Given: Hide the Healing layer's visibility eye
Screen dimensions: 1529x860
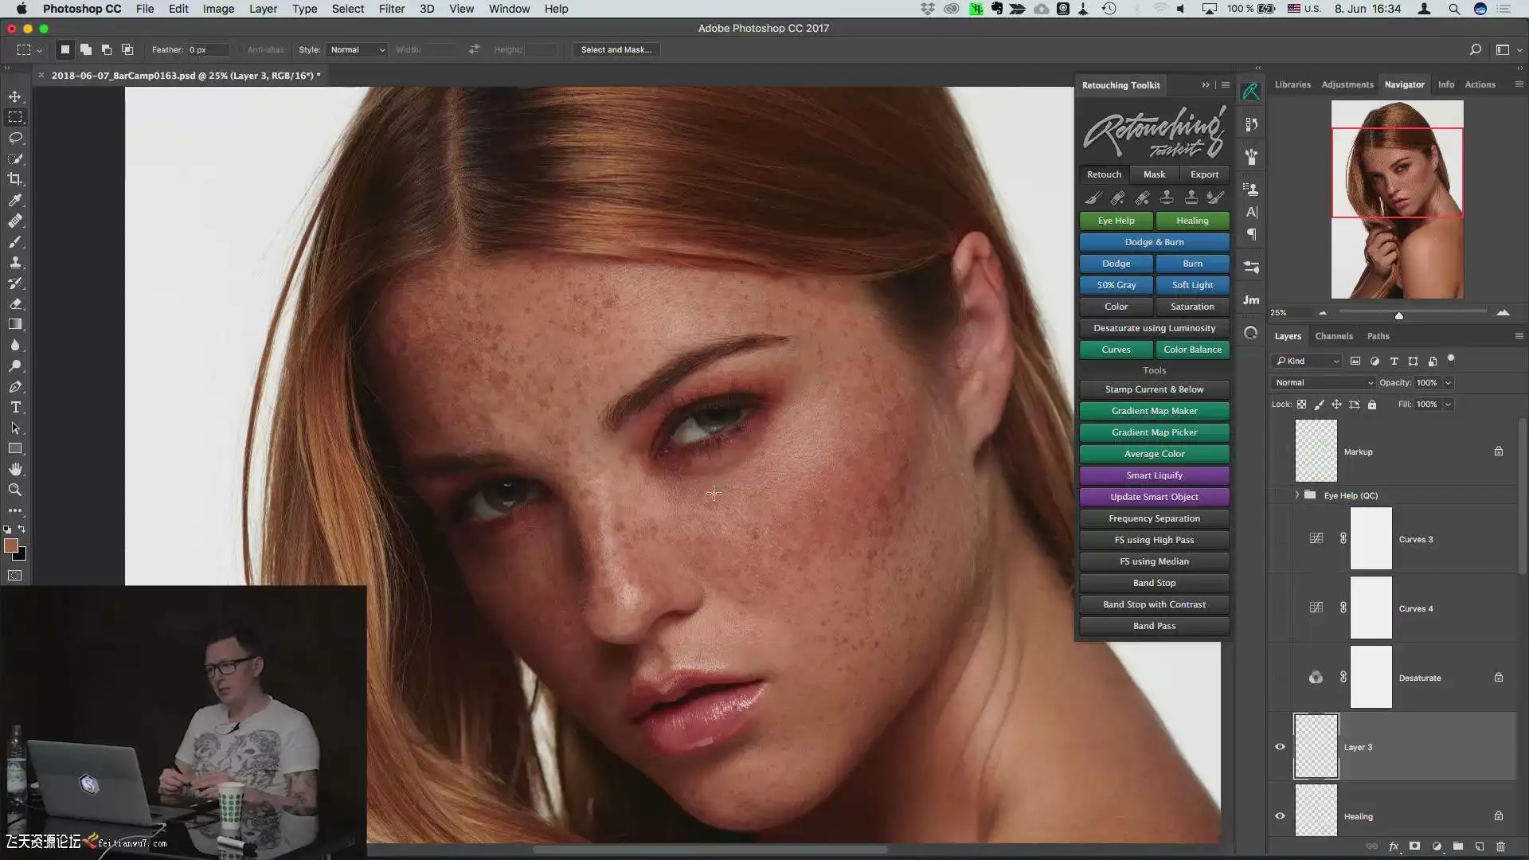Looking at the screenshot, I should (x=1280, y=816).
